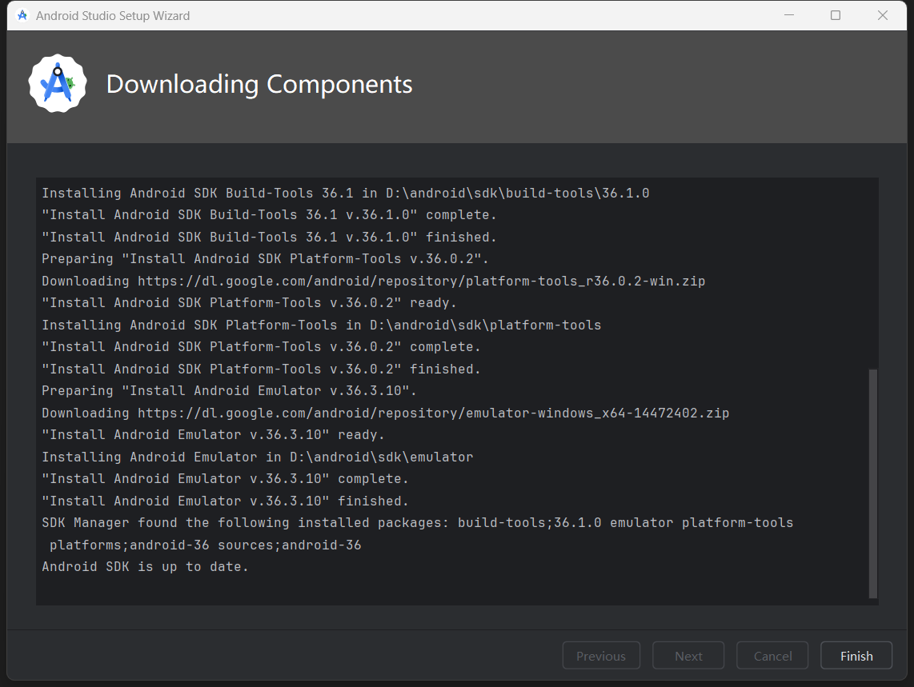
Task: Click the "Preparing Install Android Emulator" log line
Action: coord(229,391)
